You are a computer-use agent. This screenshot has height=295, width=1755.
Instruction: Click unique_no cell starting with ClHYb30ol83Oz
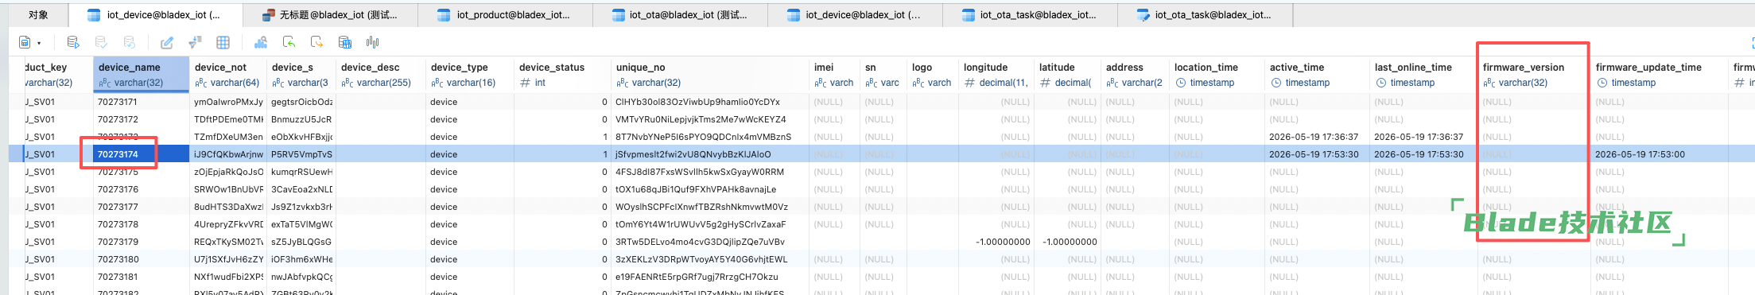tap(710, 102)
